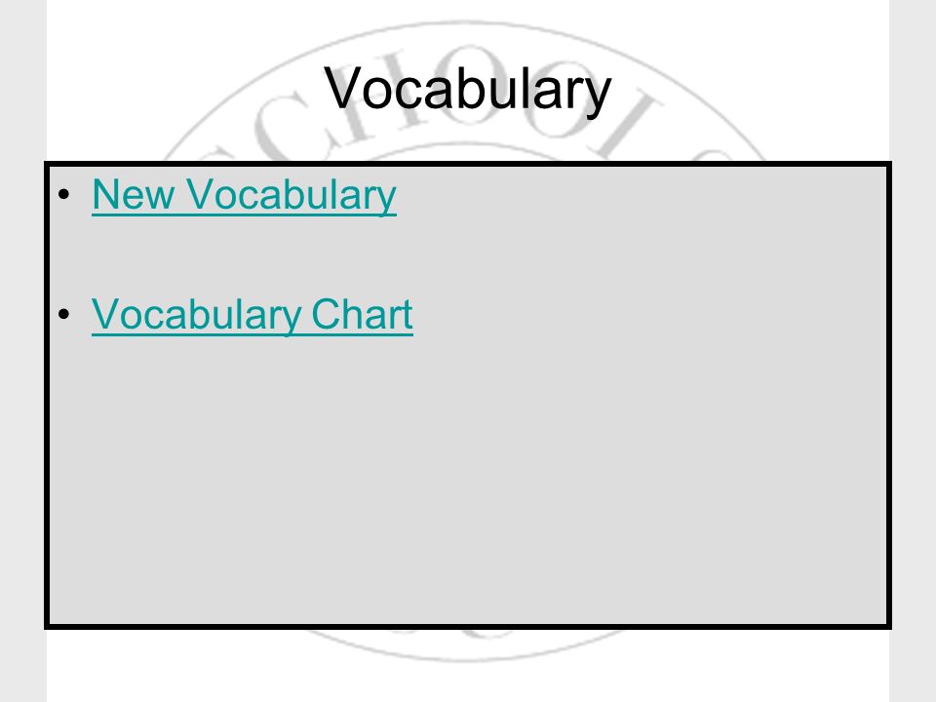Click the word New in first link
Viewport: 936px width, 702px height.
tap(134, 195)
